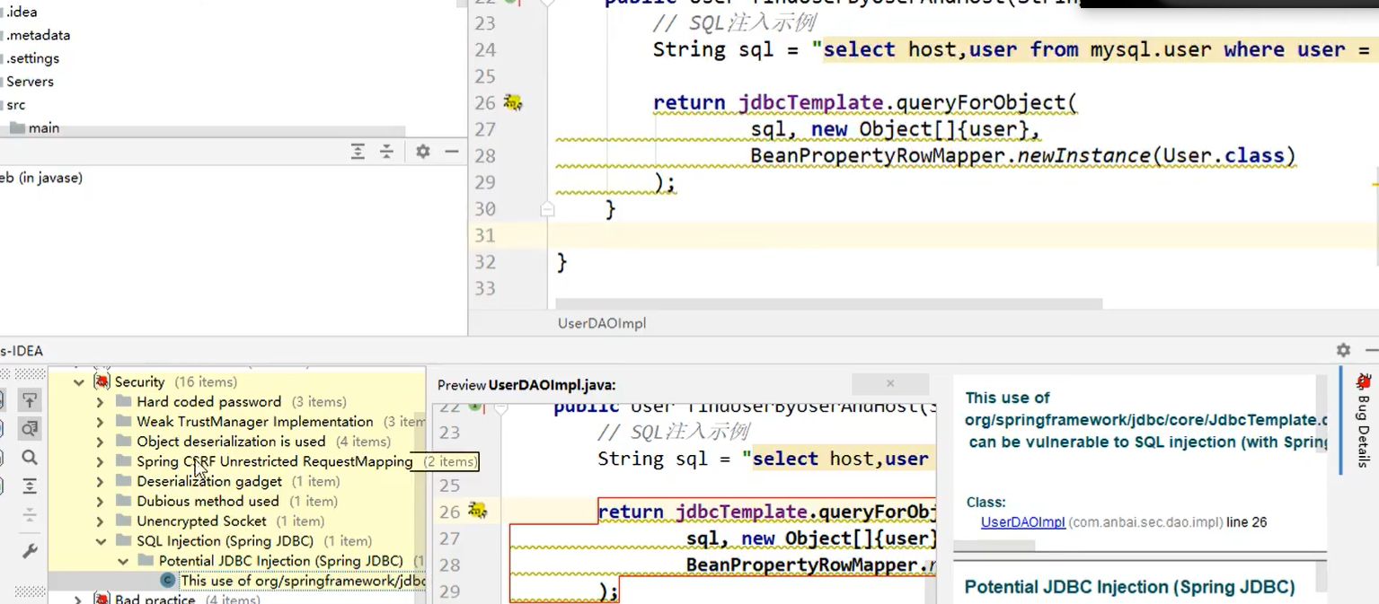
Task: Expand Spring CSRF Unrestricted RequestMapping group
Action: click(x=100, y=461)
